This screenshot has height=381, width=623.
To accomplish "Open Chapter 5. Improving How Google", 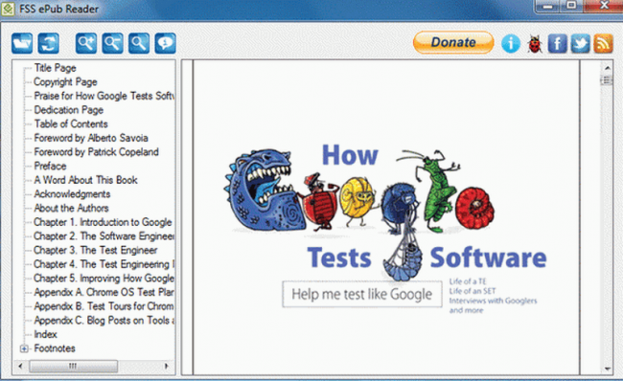I will [104, 279].
